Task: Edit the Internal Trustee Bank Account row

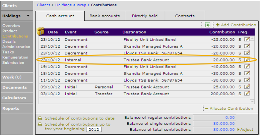Action: point(247,59)
